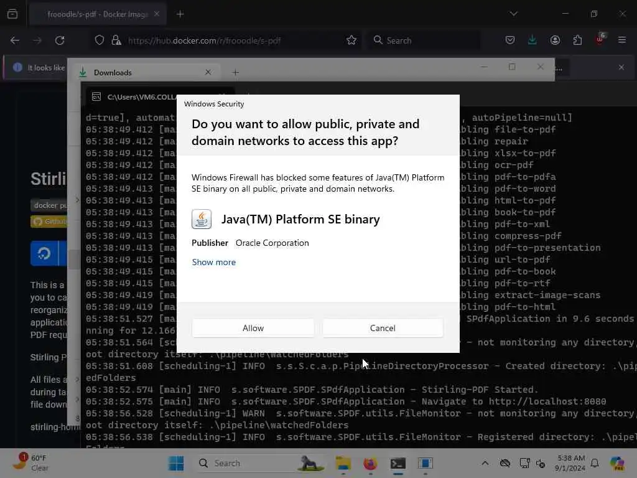The width and height of the screenshot is (637, 478).
Task: Cancel the Windows Security prompt
Action: tap(383, 328)
